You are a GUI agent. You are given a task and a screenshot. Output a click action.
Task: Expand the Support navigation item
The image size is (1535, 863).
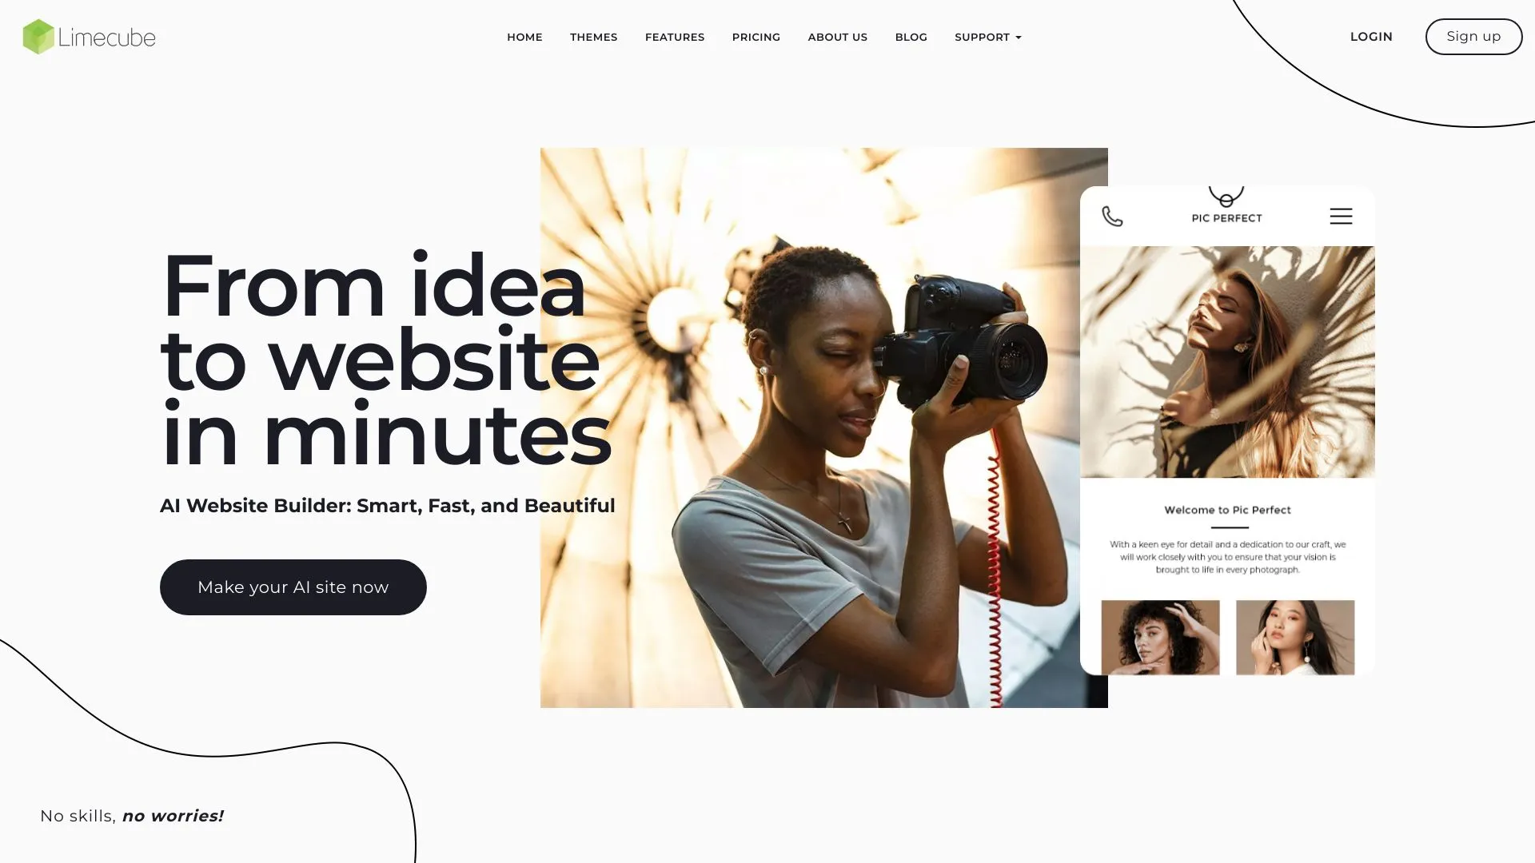(x=987, y=37)
